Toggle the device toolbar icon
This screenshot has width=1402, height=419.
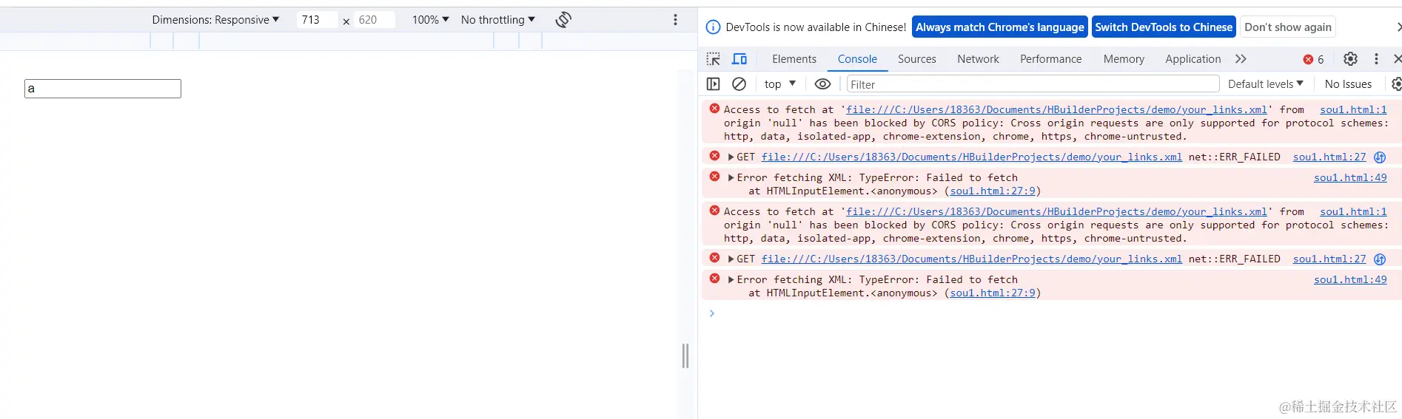pyautogui.click(x=739, y=59)
